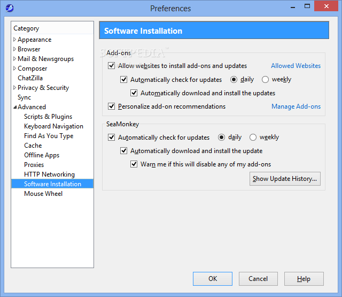Open Scripts & Plugins preferences
The width and height of the screenshot is (342, 297).
[x=48, y=117]
